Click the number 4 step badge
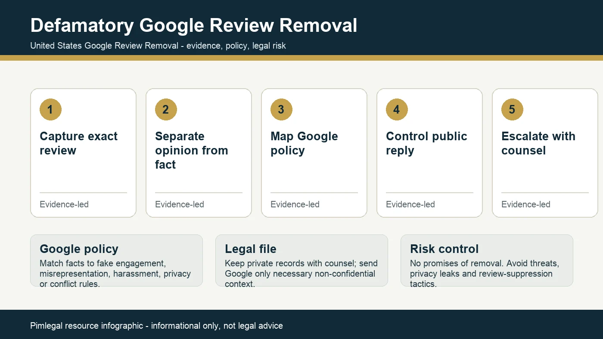Viewport: 603px width, 339px height. click(x=397, y=109)
